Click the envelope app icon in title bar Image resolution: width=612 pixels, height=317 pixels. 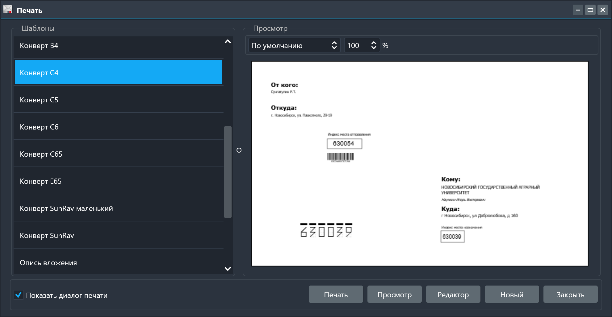coord(8,10)
